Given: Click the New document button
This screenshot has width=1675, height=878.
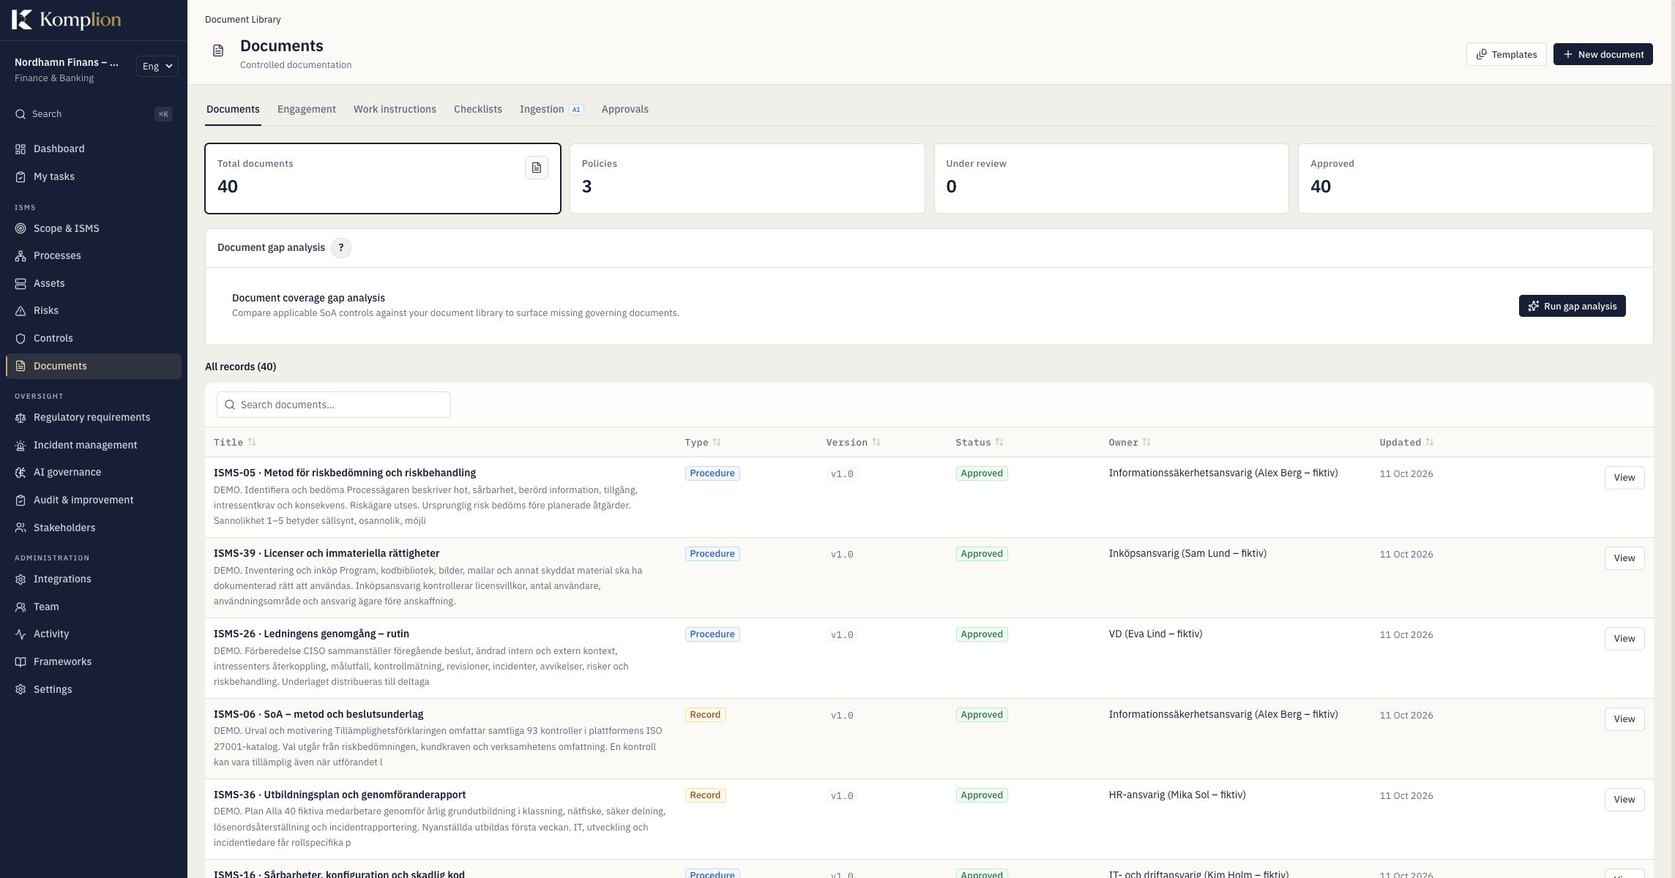Looking at the screenshot, I should 1603,55.
